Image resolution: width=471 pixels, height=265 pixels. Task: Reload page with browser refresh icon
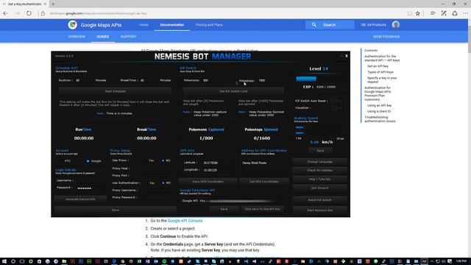tap(29, 13)
